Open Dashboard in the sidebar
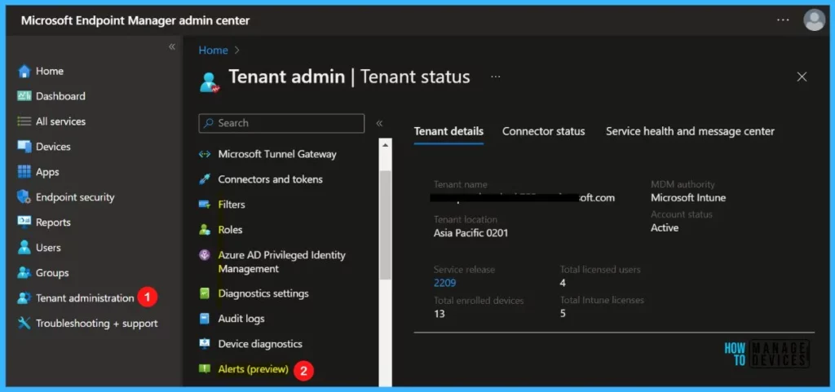 [60, 96]
